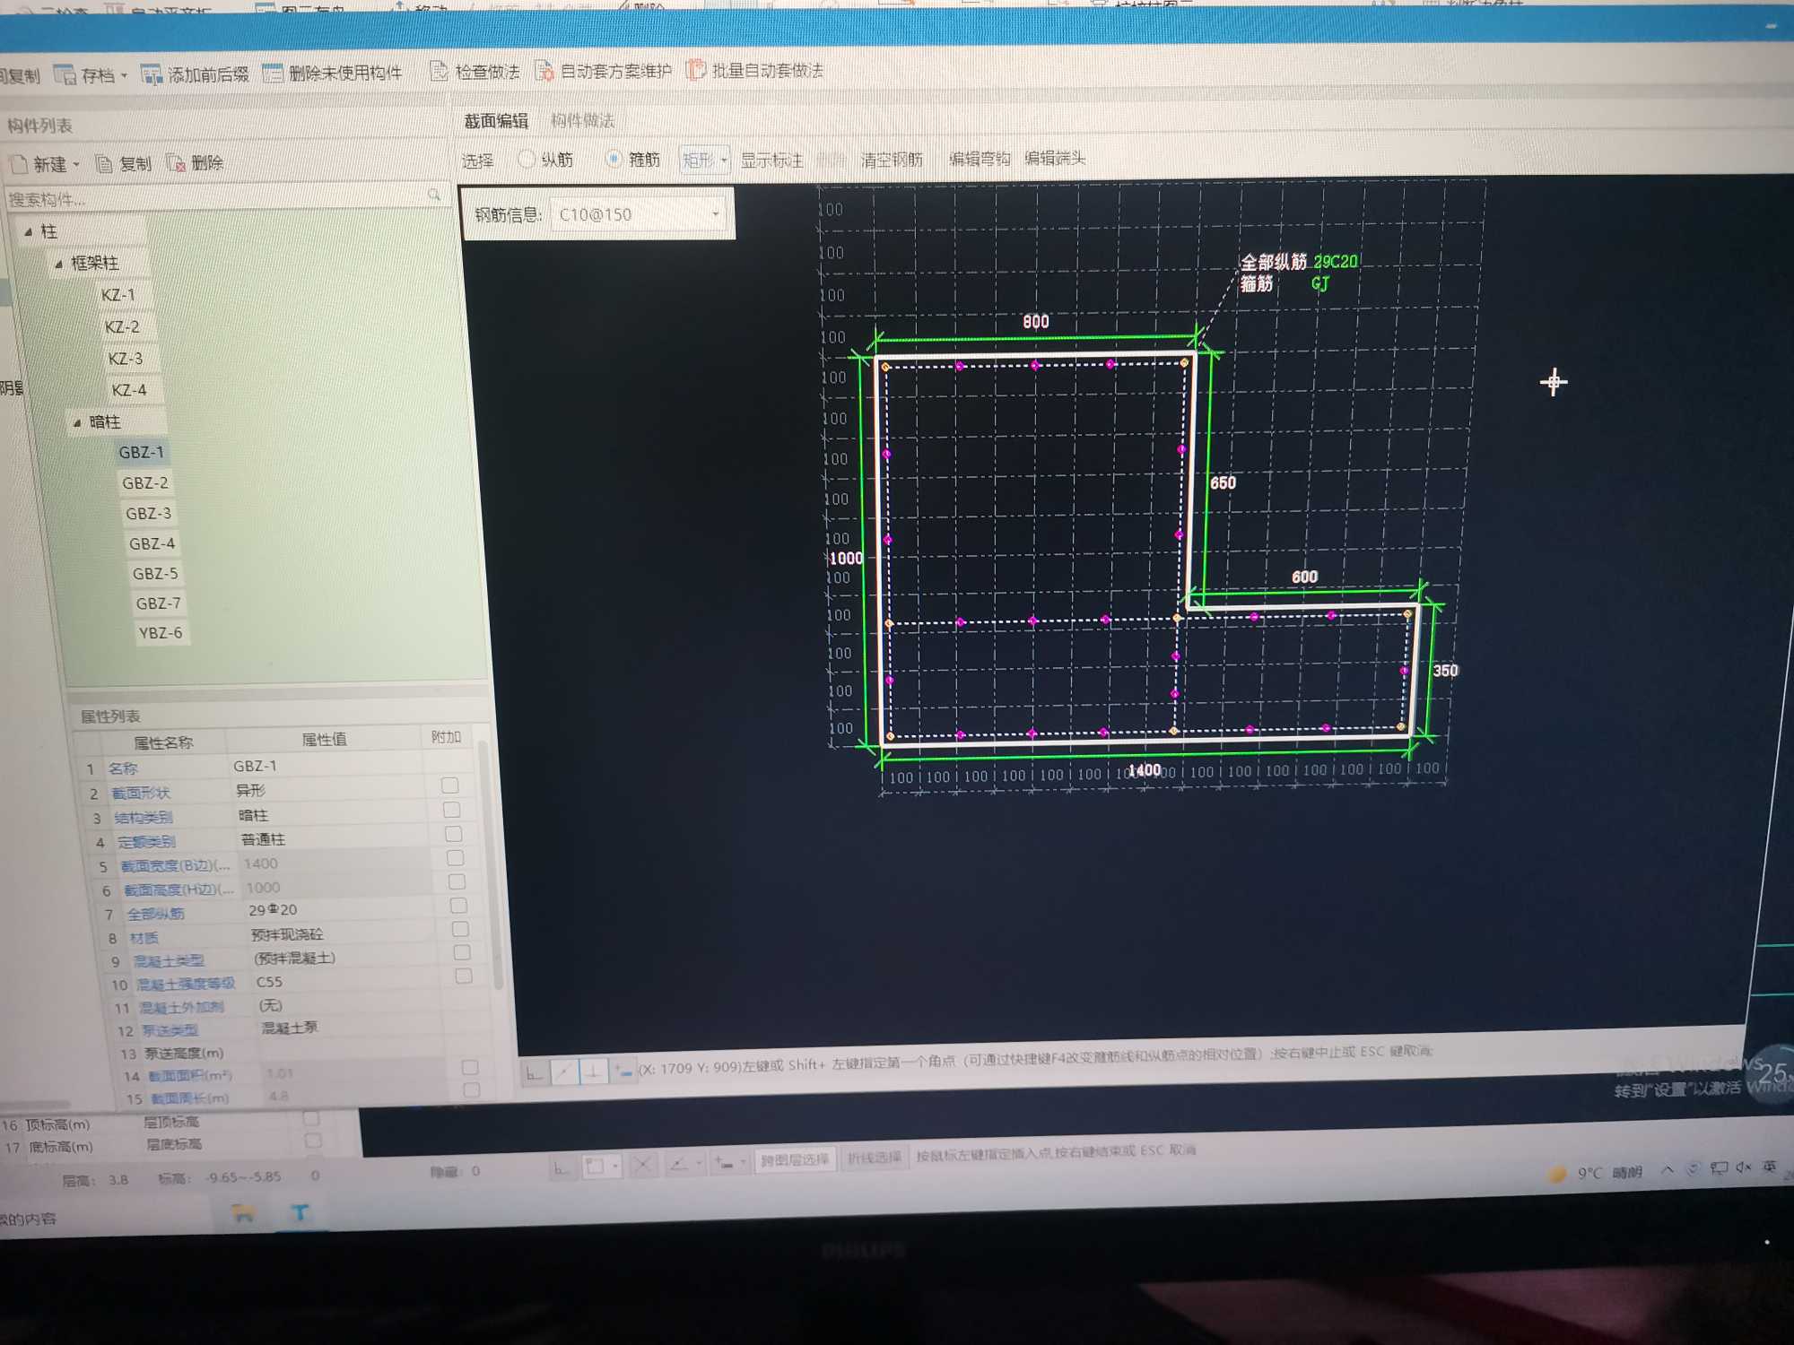1794x1345 pixels.
Task: Click the 编辑弯钩 button
Action: (x=980, y=158)
